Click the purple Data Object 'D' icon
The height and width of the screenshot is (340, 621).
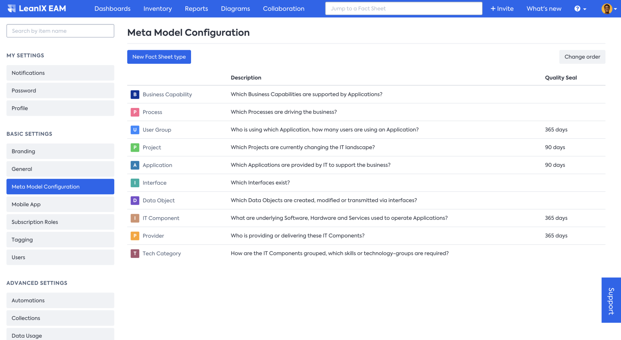click(135, 201)
